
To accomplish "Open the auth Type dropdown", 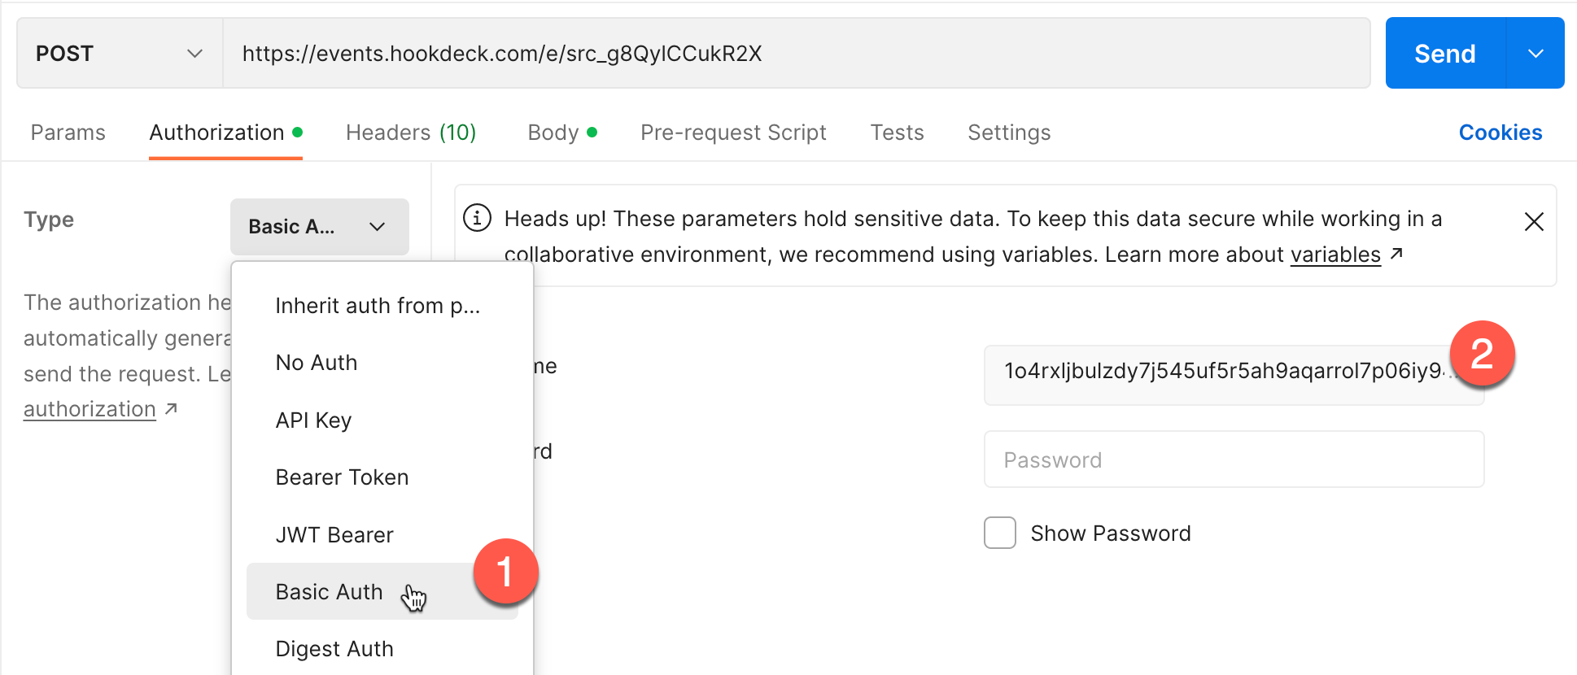I will tap(319, 227).
